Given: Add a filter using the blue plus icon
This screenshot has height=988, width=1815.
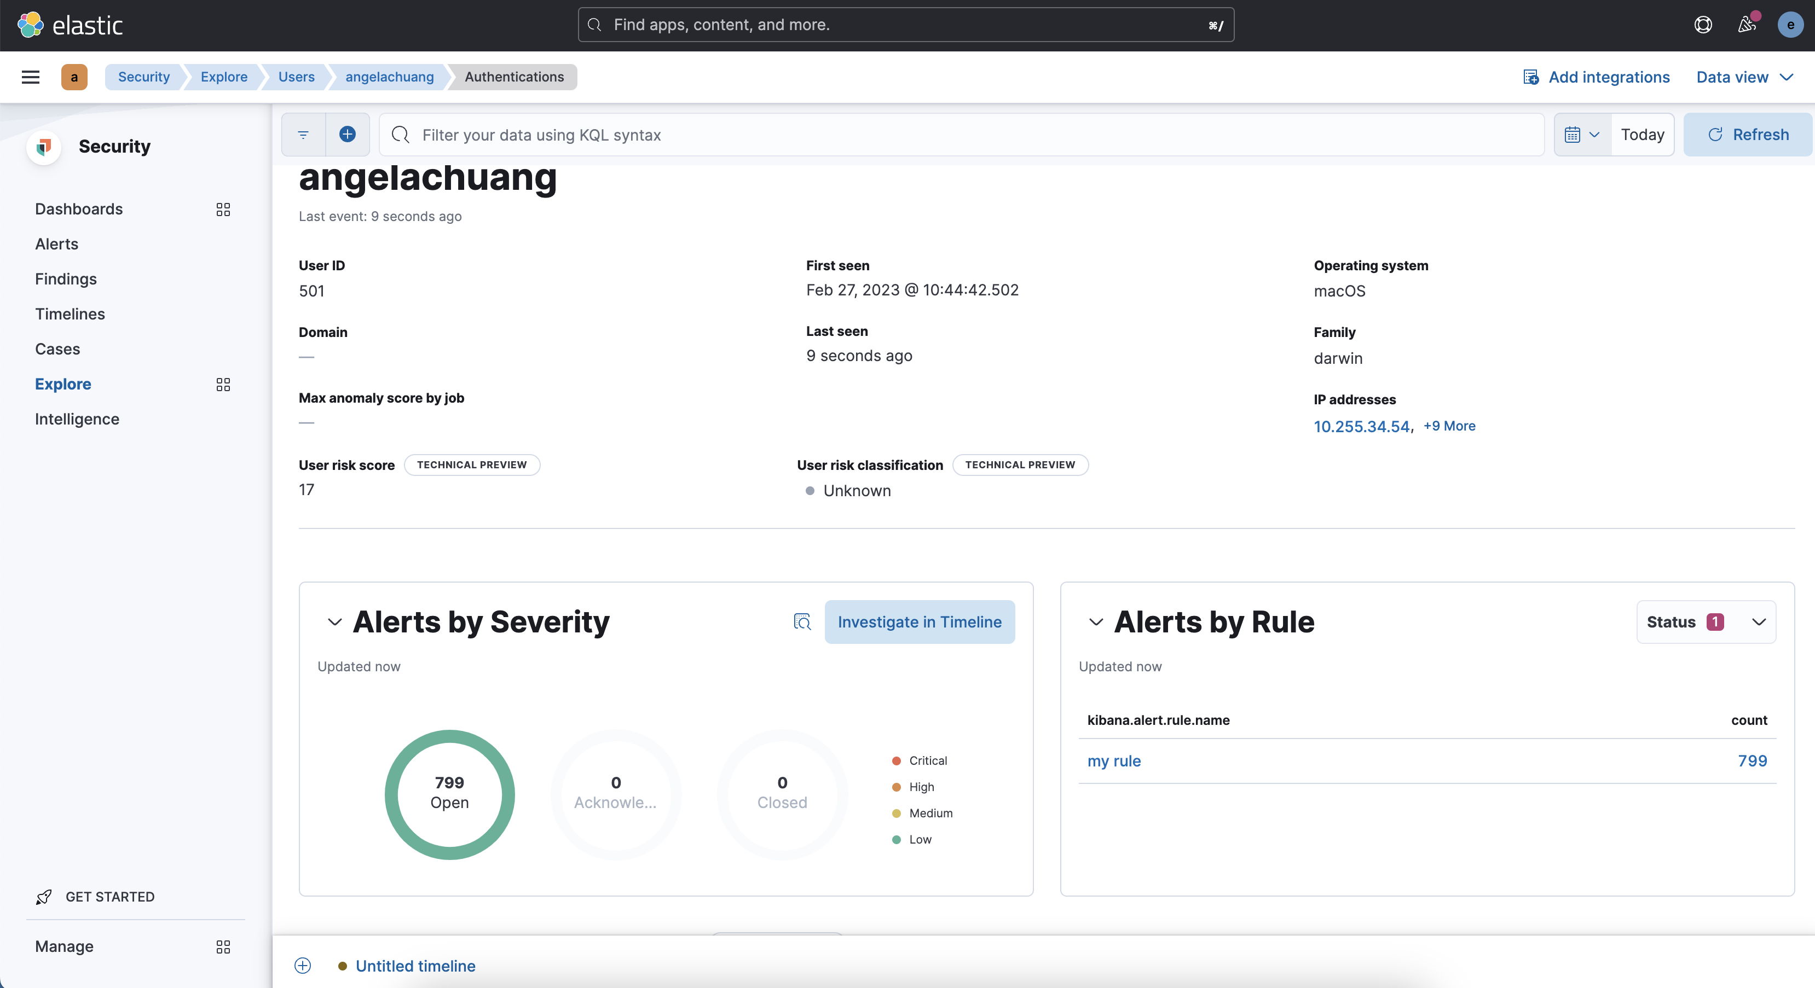Looking at the screenshot, I should (x=348, y=135).
